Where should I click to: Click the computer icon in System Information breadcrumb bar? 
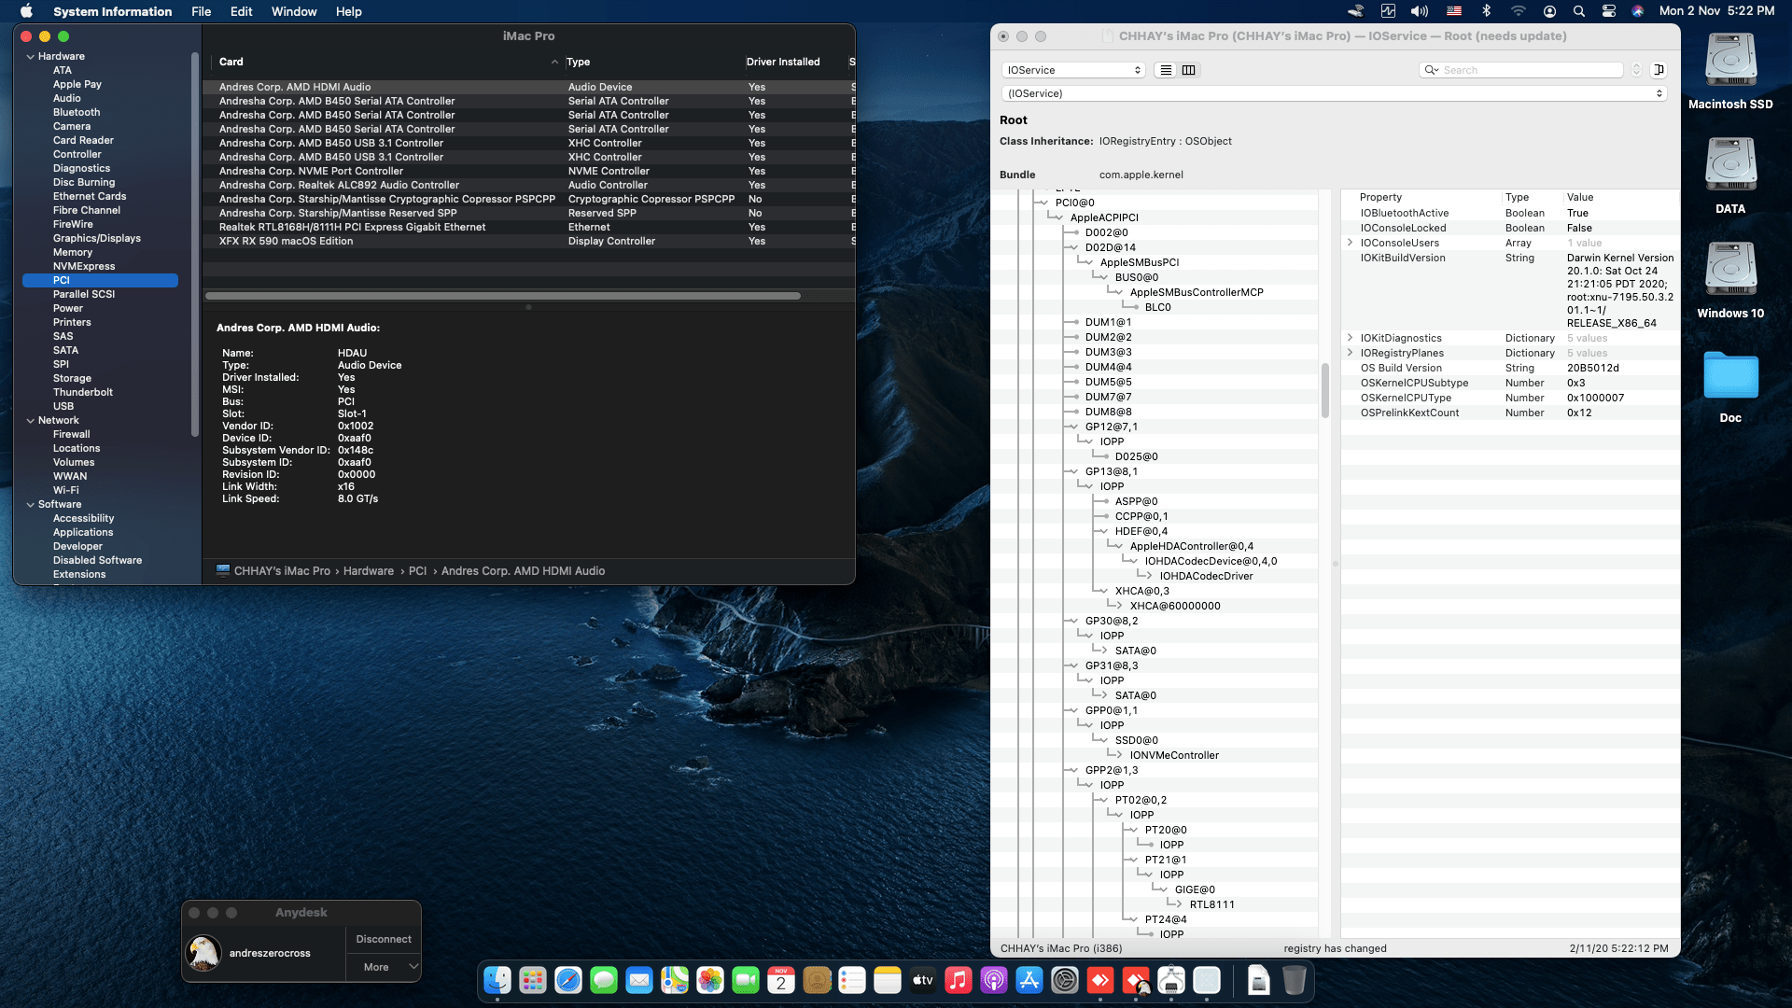(222, 570)
